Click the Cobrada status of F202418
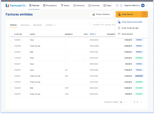The height and width of the screenshot is (114, 155). 139,58
